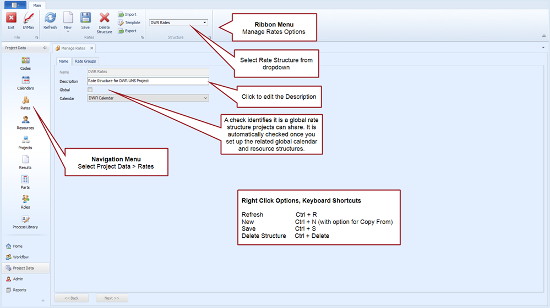Switch to the Rate Groups tab
The image size is (550, 308).
(x=85, y=61)
